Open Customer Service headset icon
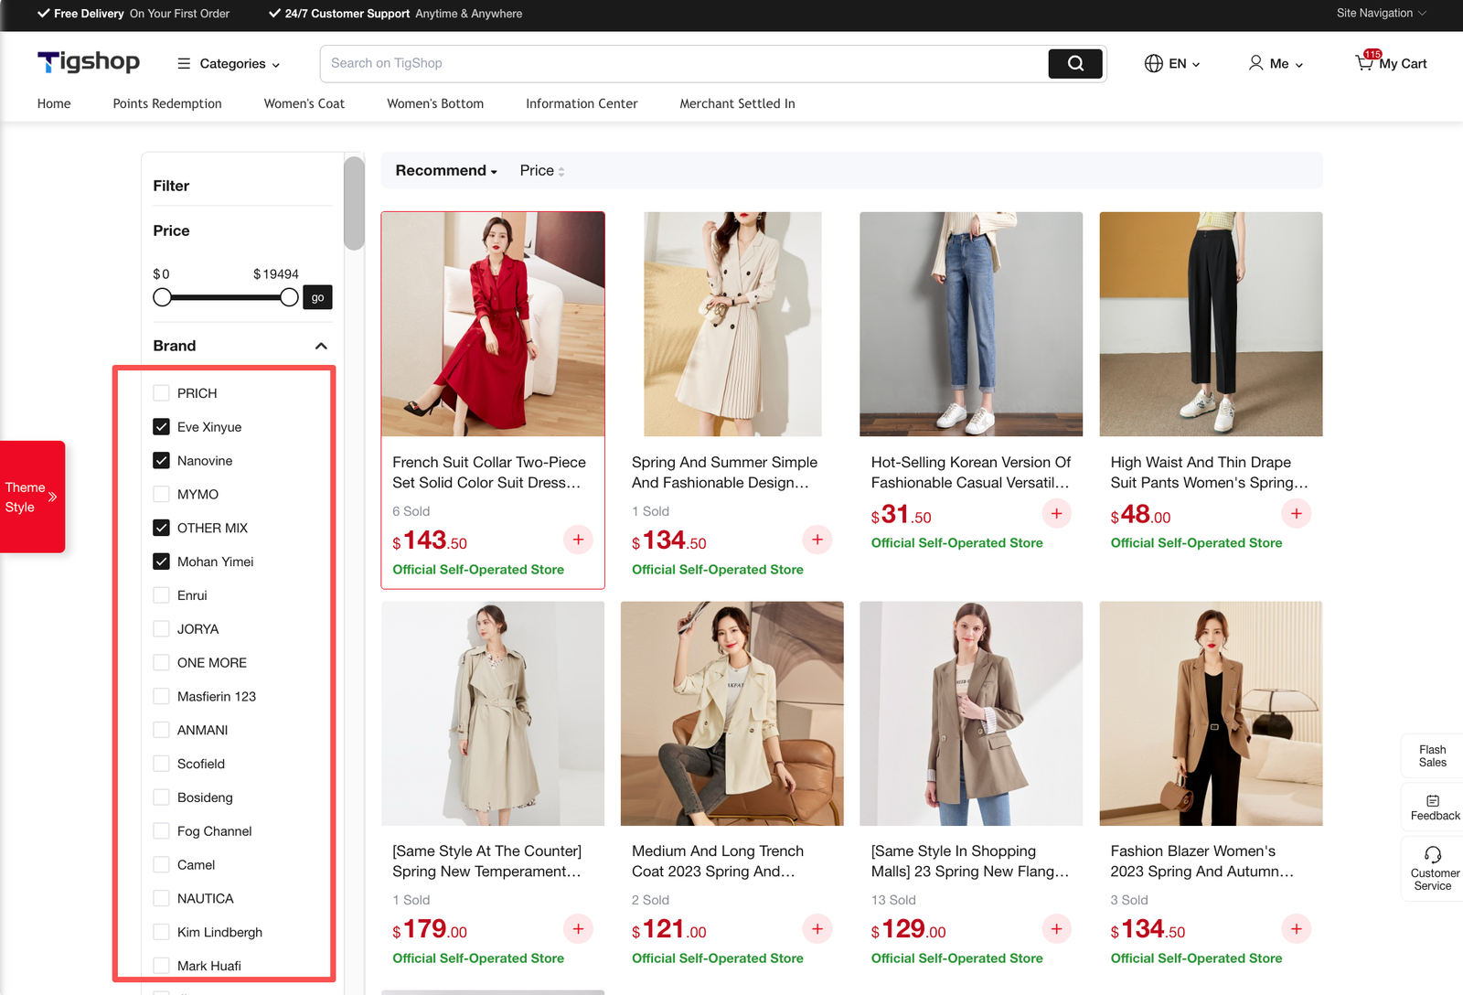Viewport: 1463px width, 995px height. [x=1432, y=855]
